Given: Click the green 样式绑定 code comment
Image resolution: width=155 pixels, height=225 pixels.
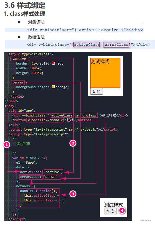Looking at the screenshot, I should coord(23,144).
